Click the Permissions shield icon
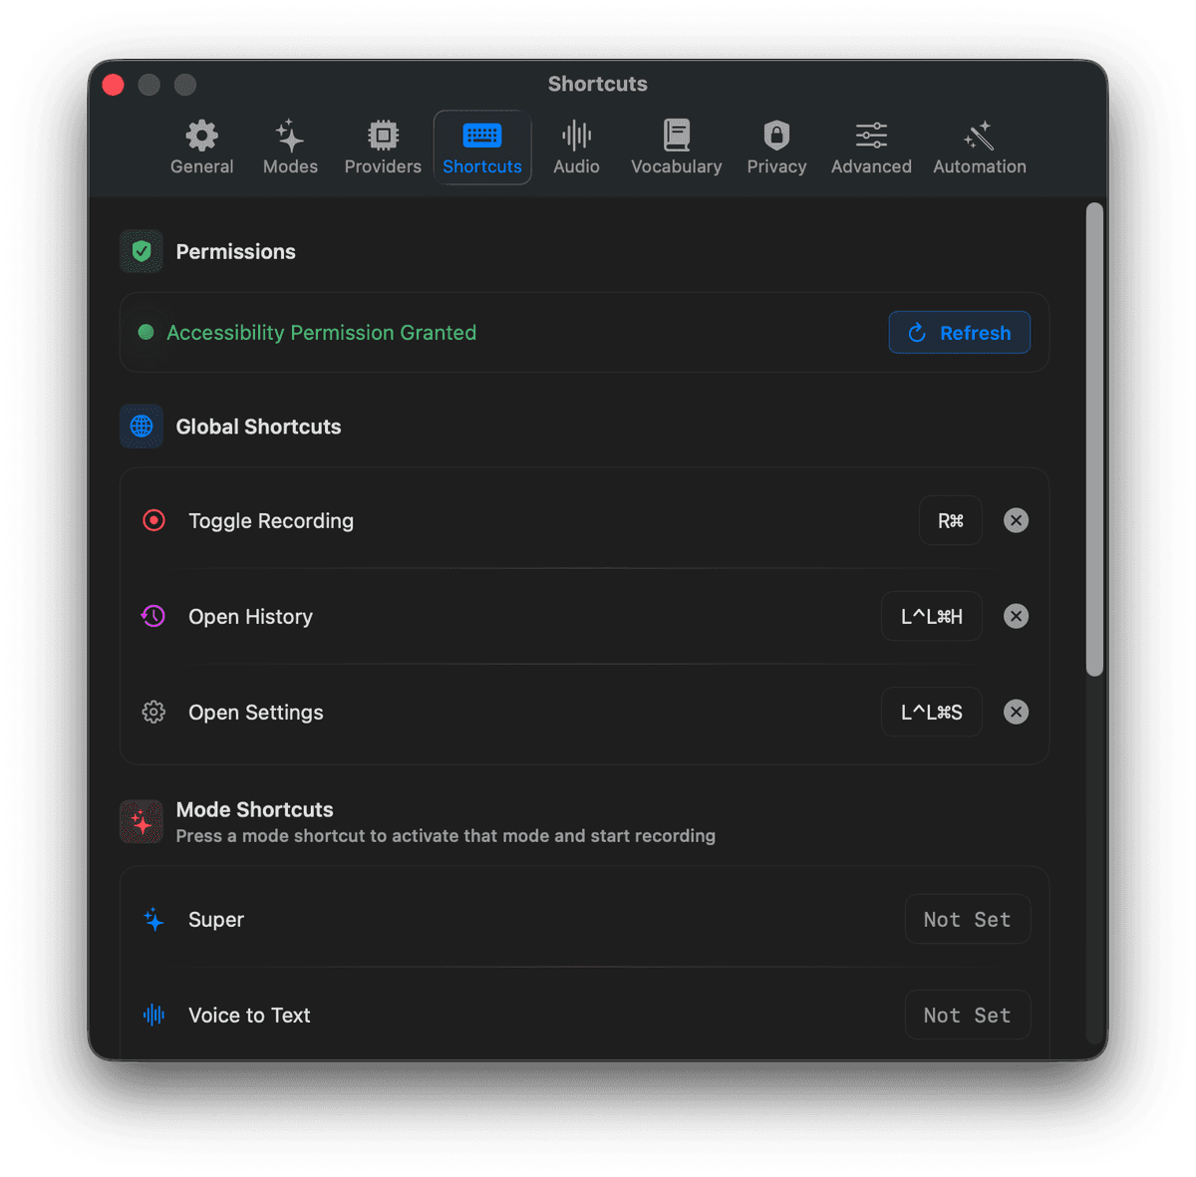1196x1177 pixels. [x=141, y=251]
